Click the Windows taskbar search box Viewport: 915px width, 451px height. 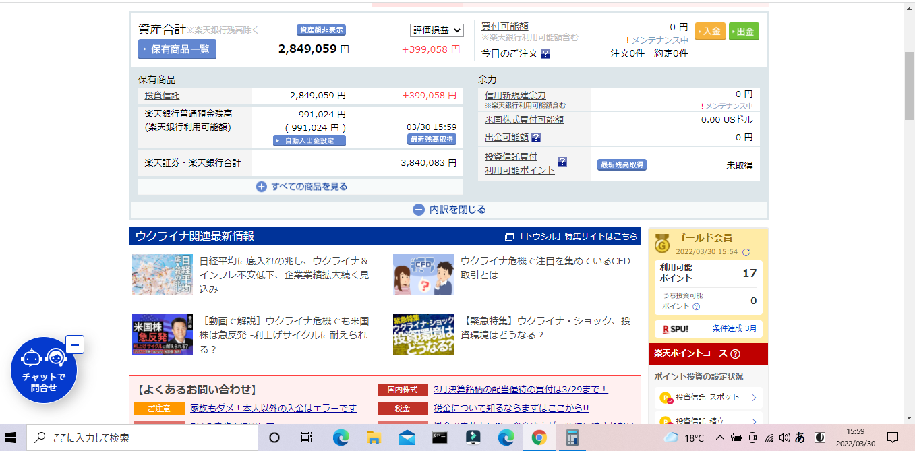(x=142, y=438)
